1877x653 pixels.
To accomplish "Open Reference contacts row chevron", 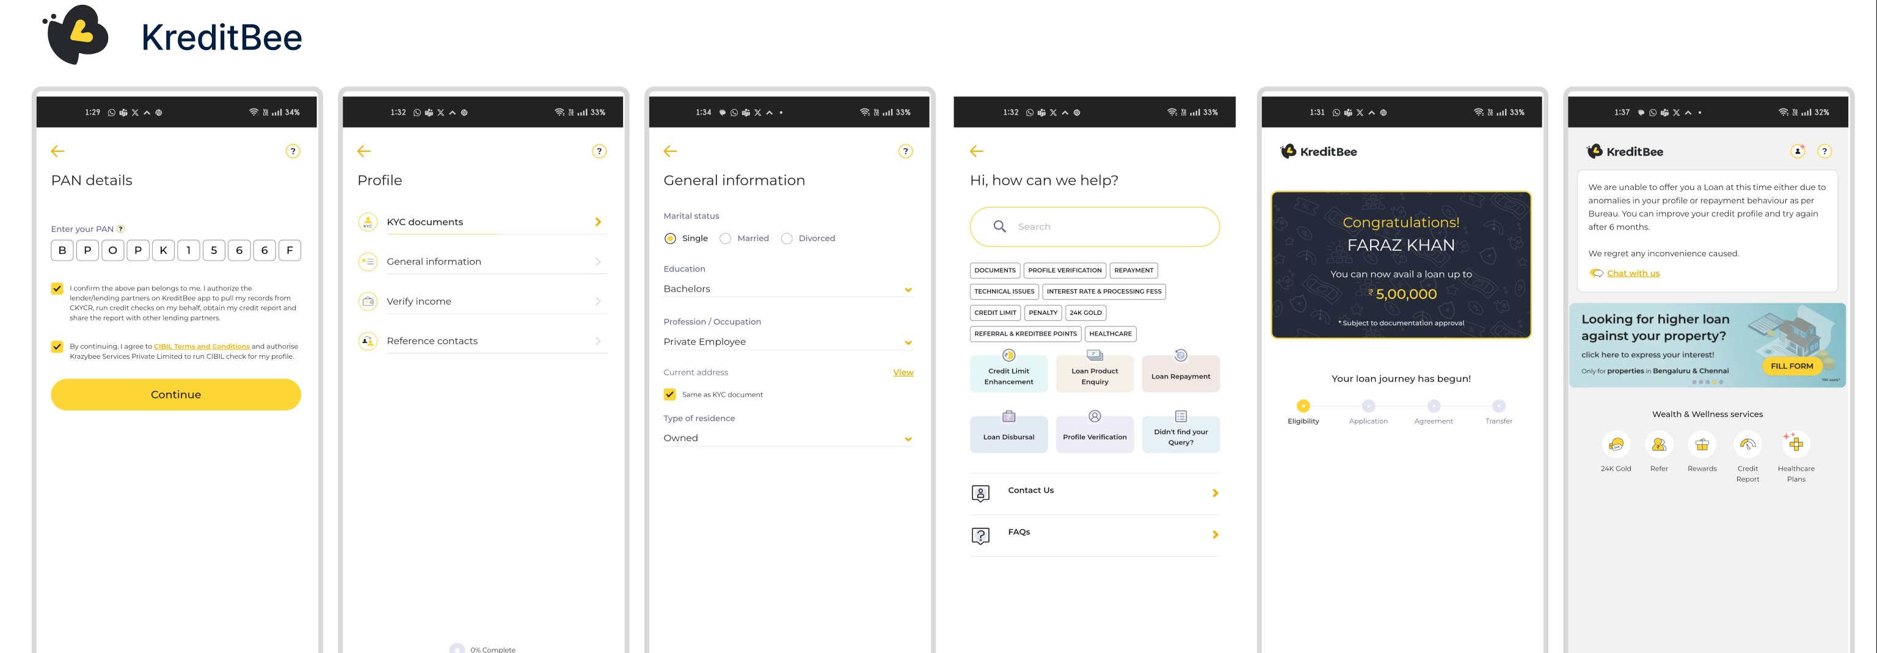I will (598, 341).
